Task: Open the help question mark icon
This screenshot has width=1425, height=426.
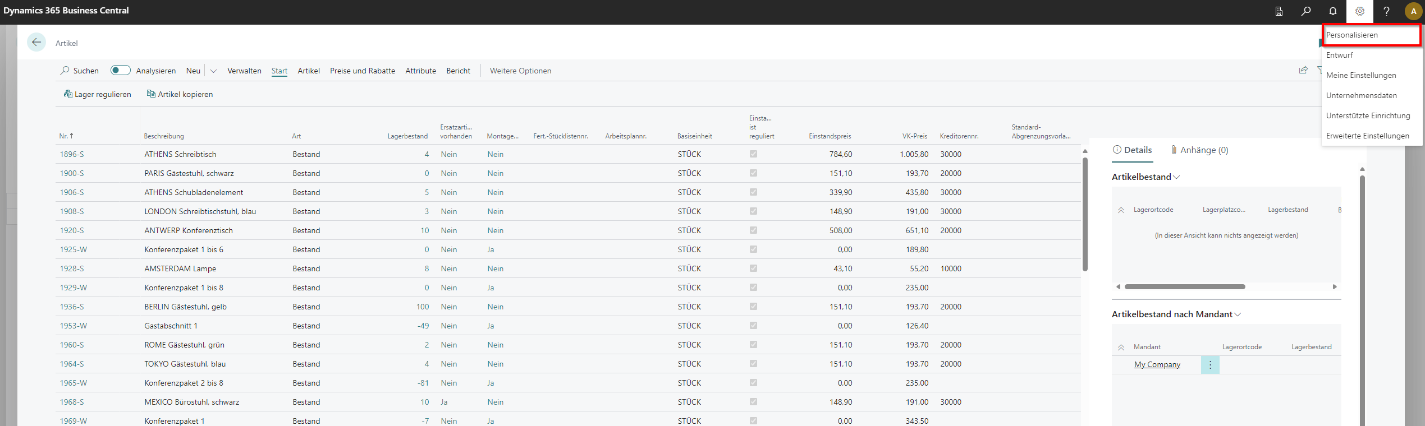Action: 1386,11
